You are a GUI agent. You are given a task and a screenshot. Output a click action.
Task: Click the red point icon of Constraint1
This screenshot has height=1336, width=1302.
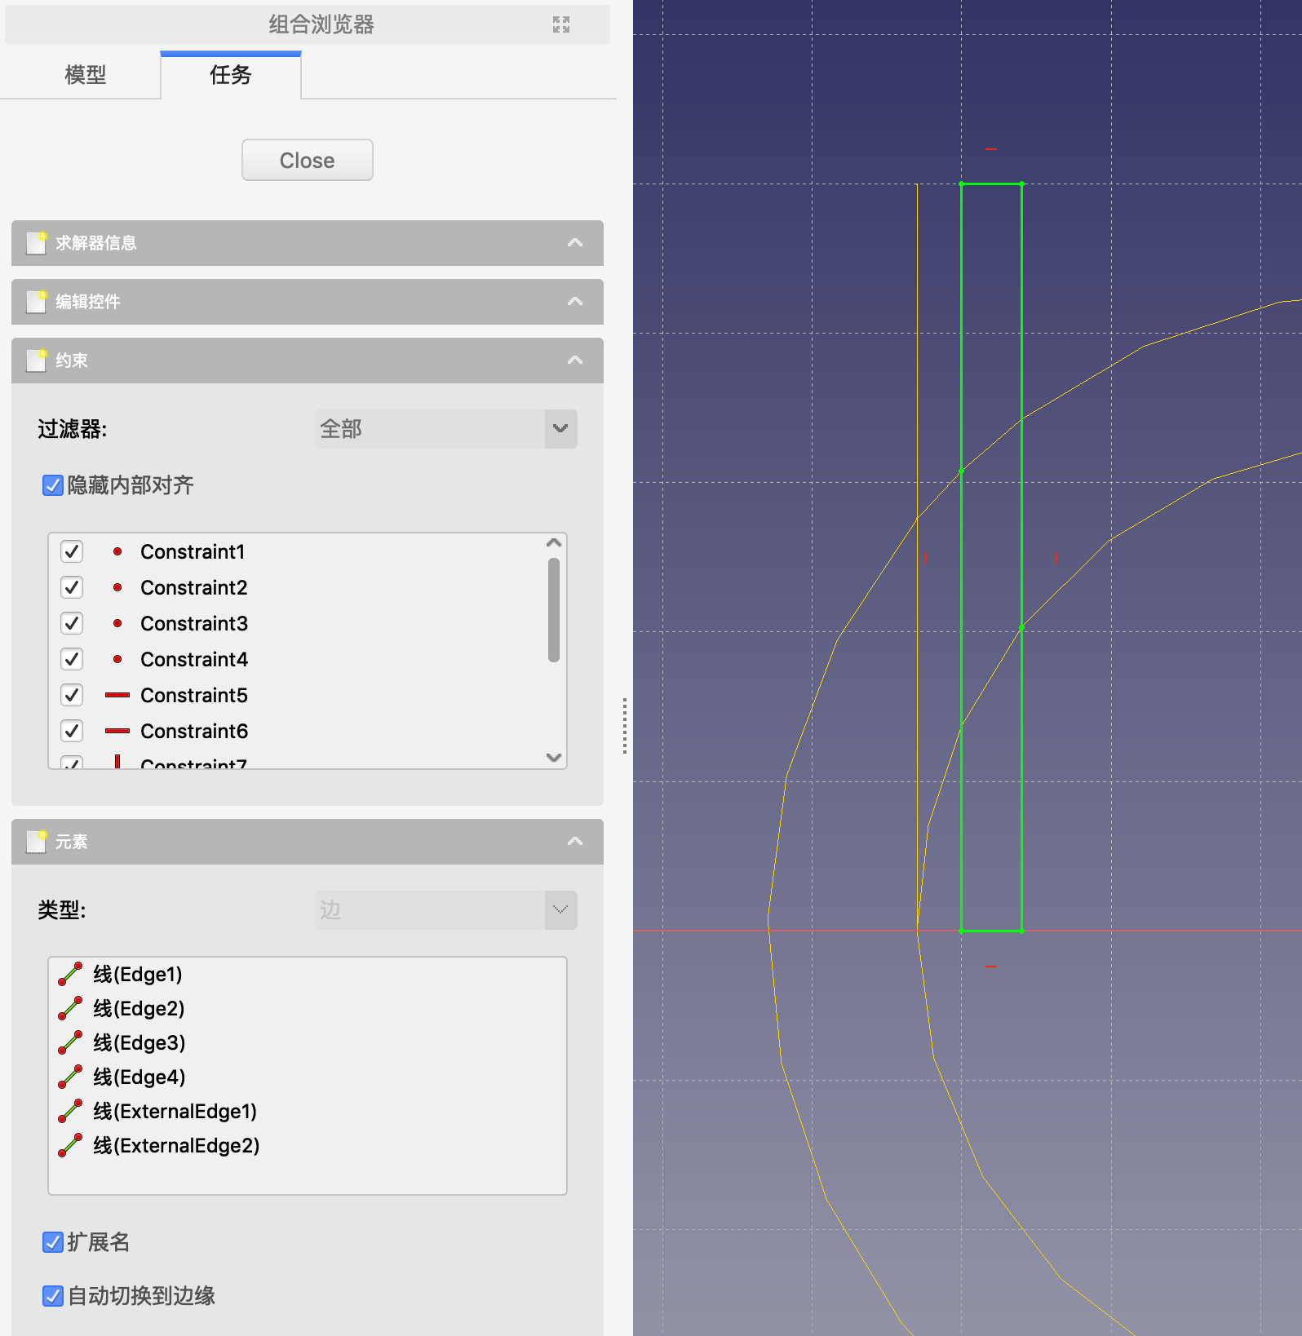click(117, 552)
